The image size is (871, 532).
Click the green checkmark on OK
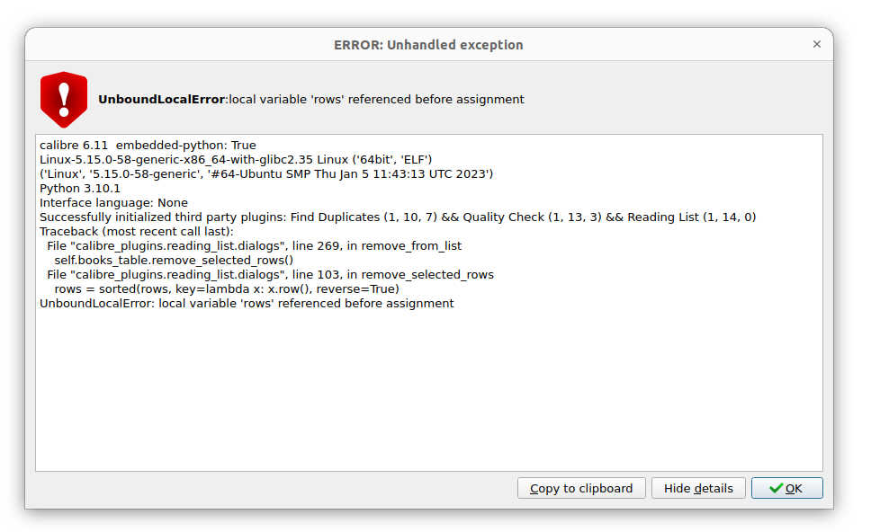pos(776,488)
